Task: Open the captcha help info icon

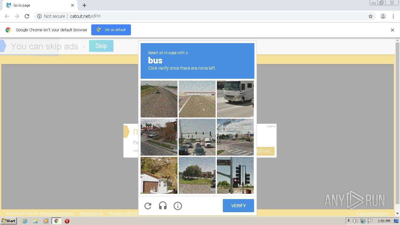Action: coord(178,206)
